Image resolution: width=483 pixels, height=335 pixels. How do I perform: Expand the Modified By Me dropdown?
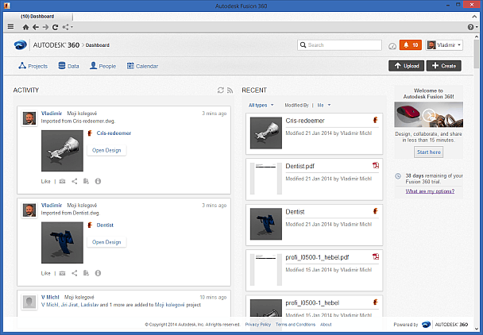(x=324, y=106)
